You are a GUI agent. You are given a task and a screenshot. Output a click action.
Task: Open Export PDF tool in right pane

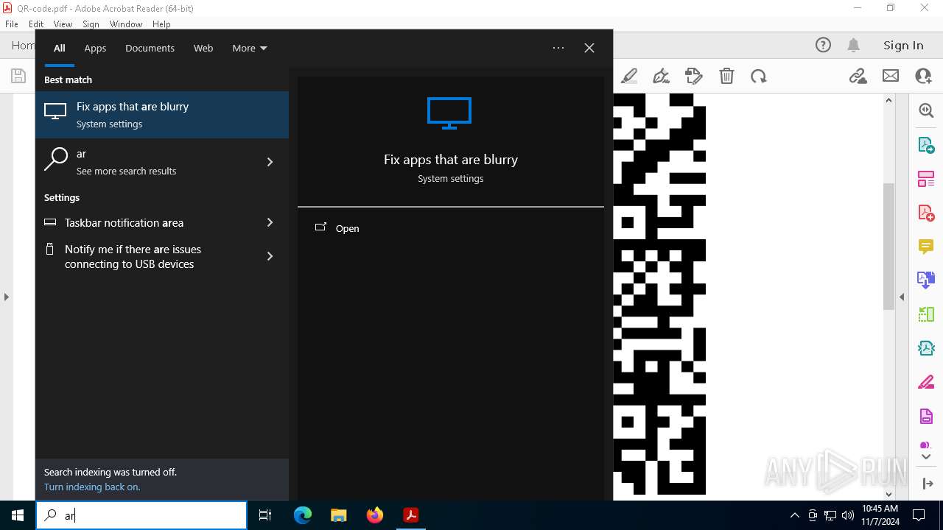click(x=926, y=145)
